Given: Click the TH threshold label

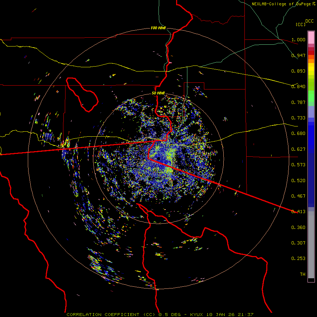Looking at the screenshot, I should click(x=303, y=274).
